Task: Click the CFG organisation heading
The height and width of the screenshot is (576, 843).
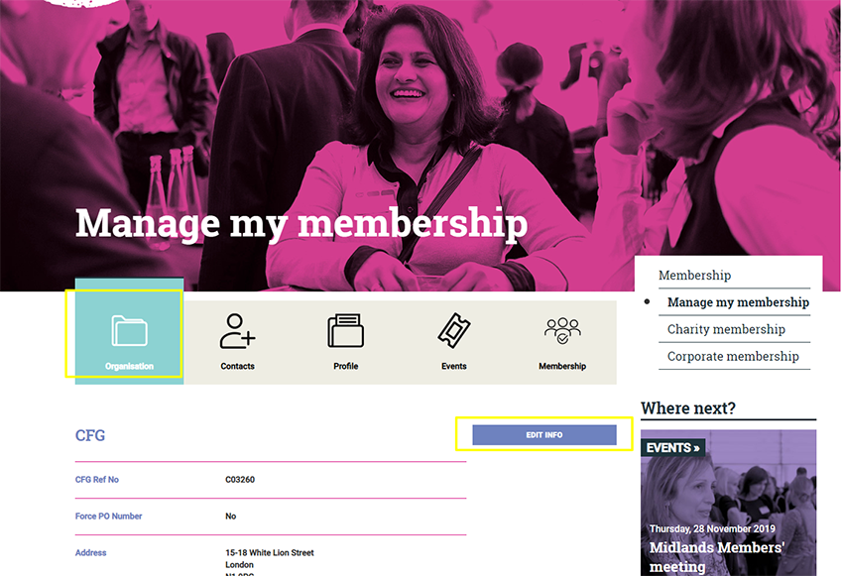Action: point(90,435)
